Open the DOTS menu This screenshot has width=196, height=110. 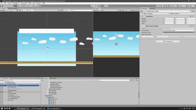click(30, 3)
